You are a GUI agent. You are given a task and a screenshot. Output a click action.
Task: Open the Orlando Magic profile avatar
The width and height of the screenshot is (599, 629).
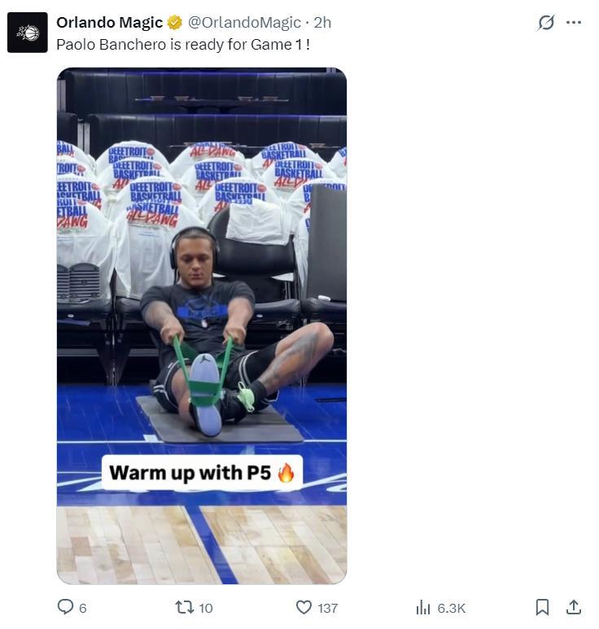(28, 33)
